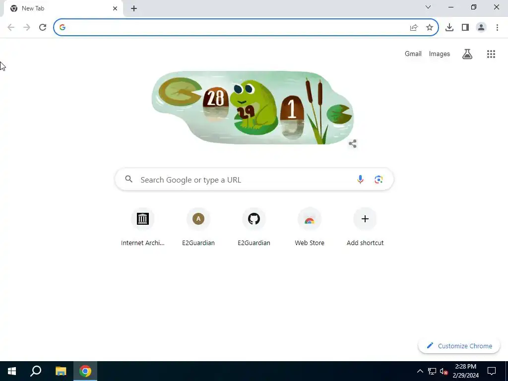This screenshot has width=508, height=381.
Task: Toggle the Chrome side panel
Action: click(x=465, y=28)
